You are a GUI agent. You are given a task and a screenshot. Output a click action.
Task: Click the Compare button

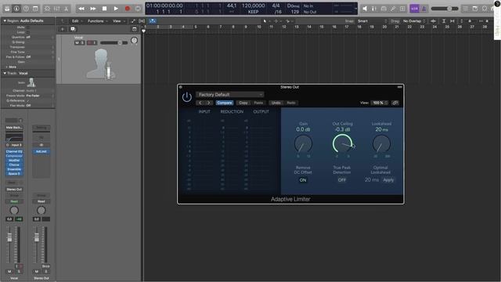click(225, 103)
